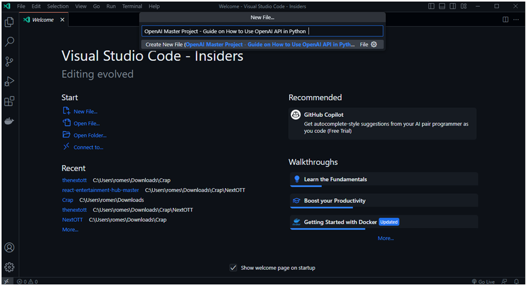Open recent thenextott in Downloads\Crap
The image size is (527, 286).
(74, 180)
